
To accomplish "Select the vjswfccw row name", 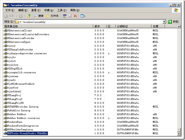I will coord(13,88).
